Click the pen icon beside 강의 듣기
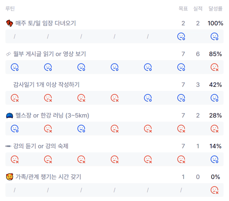The image size is (229, 201). [8, 146]
